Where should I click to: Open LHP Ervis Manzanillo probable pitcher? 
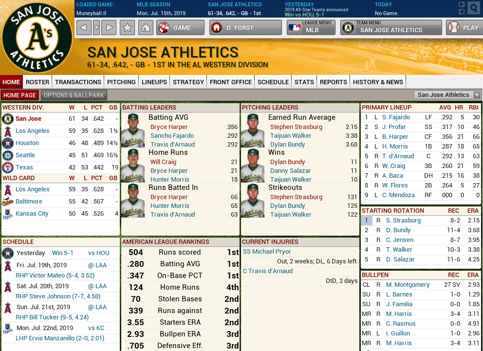(x=60, y=338)
